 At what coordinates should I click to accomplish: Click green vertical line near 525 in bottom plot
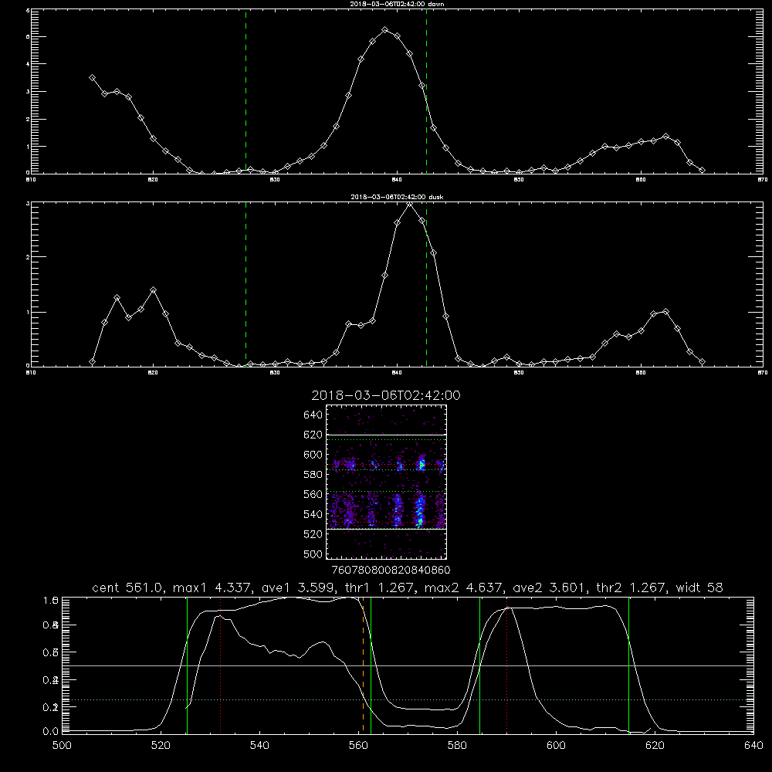[x=187, y=665]
